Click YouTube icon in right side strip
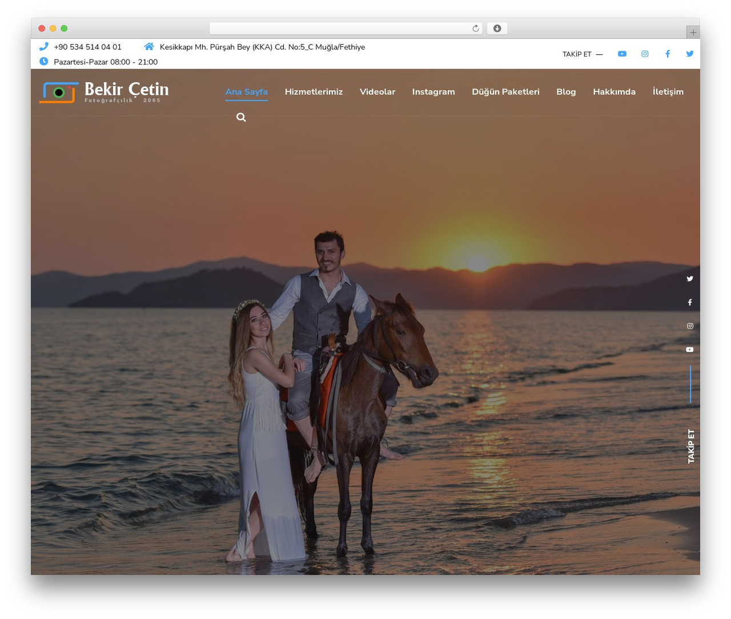The image size is (731, 619). [690, 349]
